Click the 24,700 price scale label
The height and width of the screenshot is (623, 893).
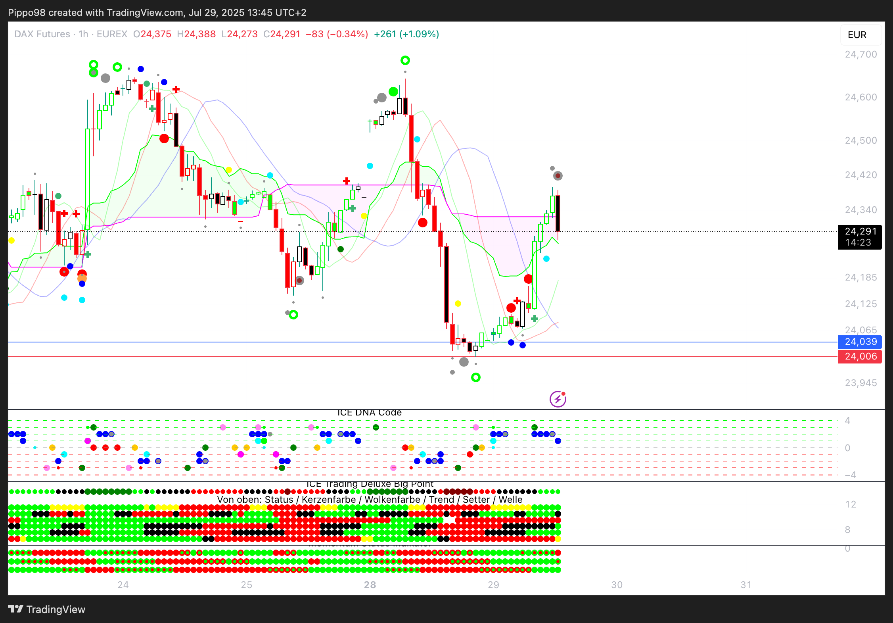coord(860,54)
